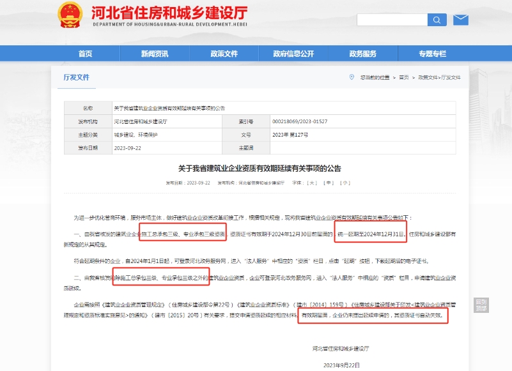This screenshot has height=371, width=512.
Task: Open the 新闻资讯 navigation menu
Action: (153, 54)
